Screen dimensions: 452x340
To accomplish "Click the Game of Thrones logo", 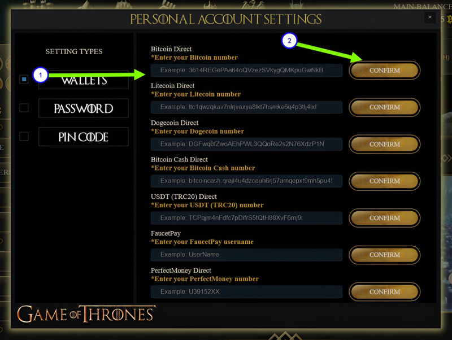I will (x=86, y=314).
